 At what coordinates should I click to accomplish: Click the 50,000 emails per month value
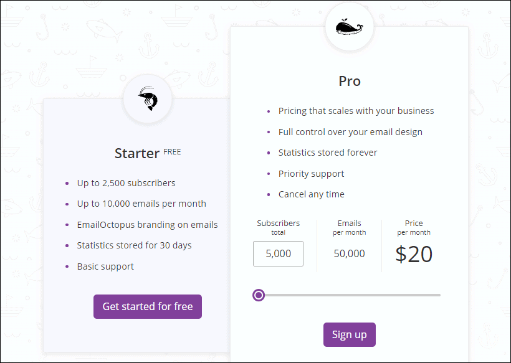[349, 253]
